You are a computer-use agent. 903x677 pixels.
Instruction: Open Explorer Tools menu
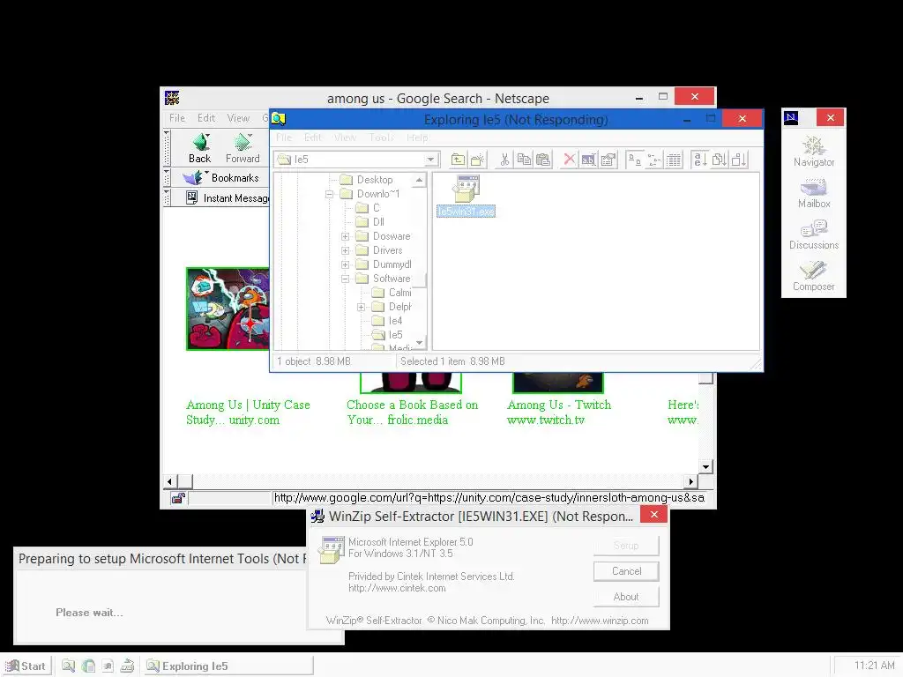[381, 138]
